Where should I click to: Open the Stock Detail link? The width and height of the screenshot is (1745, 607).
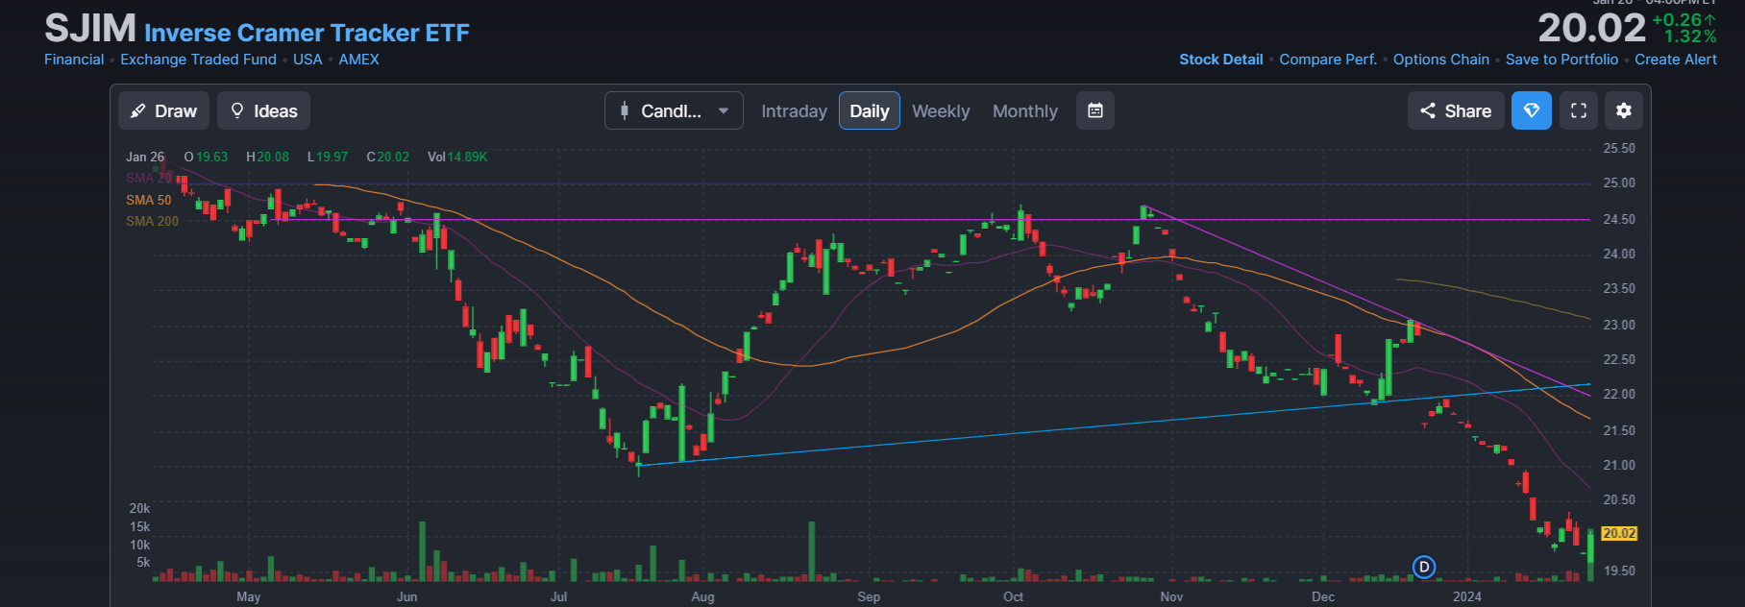pos(1221,60)
